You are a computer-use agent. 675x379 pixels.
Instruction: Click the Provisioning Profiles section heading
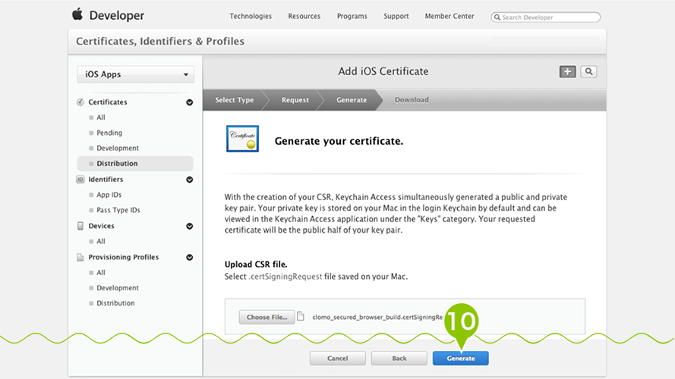[x=124, y=258]
